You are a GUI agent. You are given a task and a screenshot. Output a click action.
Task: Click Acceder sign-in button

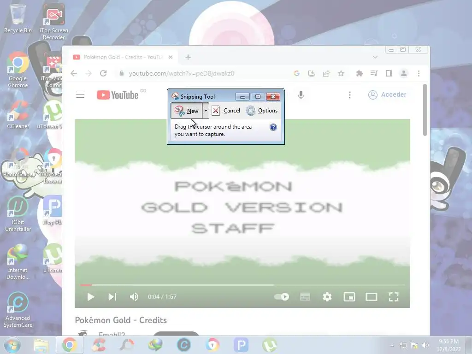[x=387, y=95]
